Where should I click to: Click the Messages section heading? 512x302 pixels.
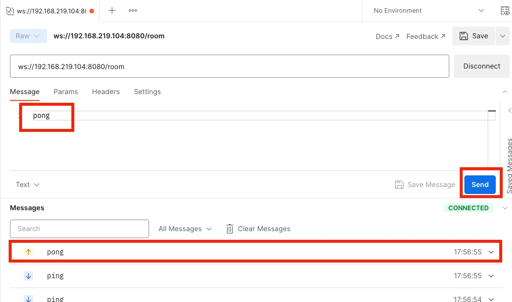click(x=27, y=208)
